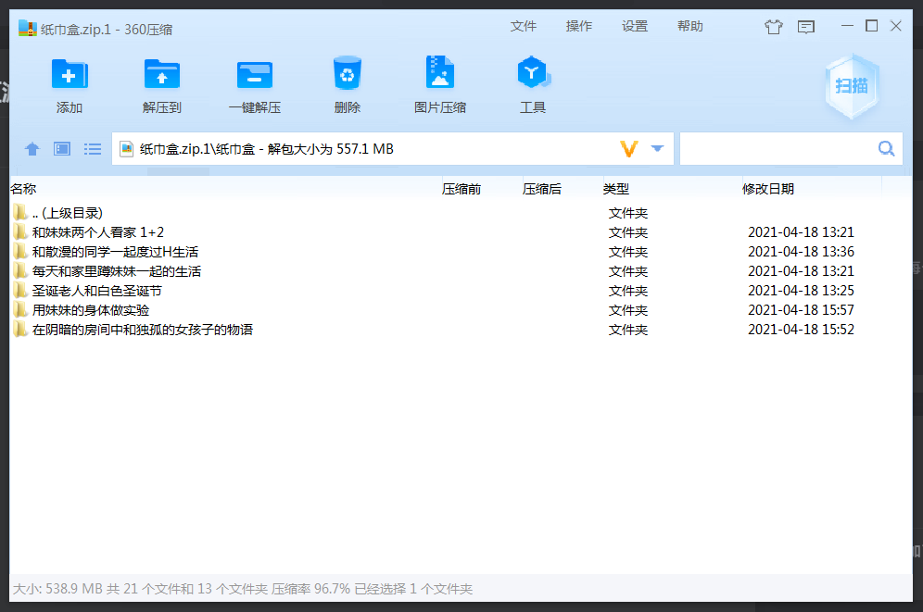Image resolution: width=923 pixels, height=612 pixels.
Task: Switch to the icon view mode
Action: click(62, 149)
